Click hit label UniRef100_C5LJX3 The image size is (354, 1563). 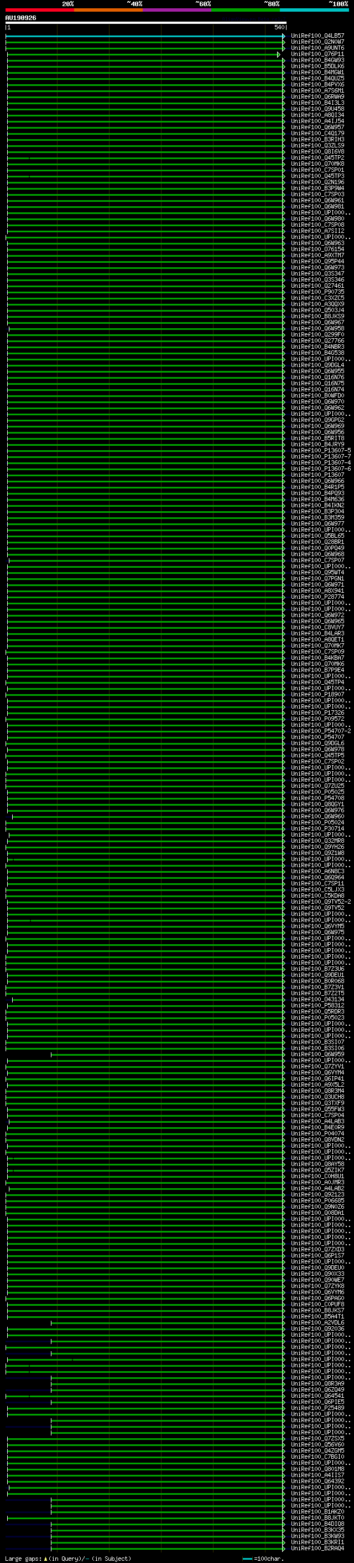pyautogui.click(x=317, y=889)
